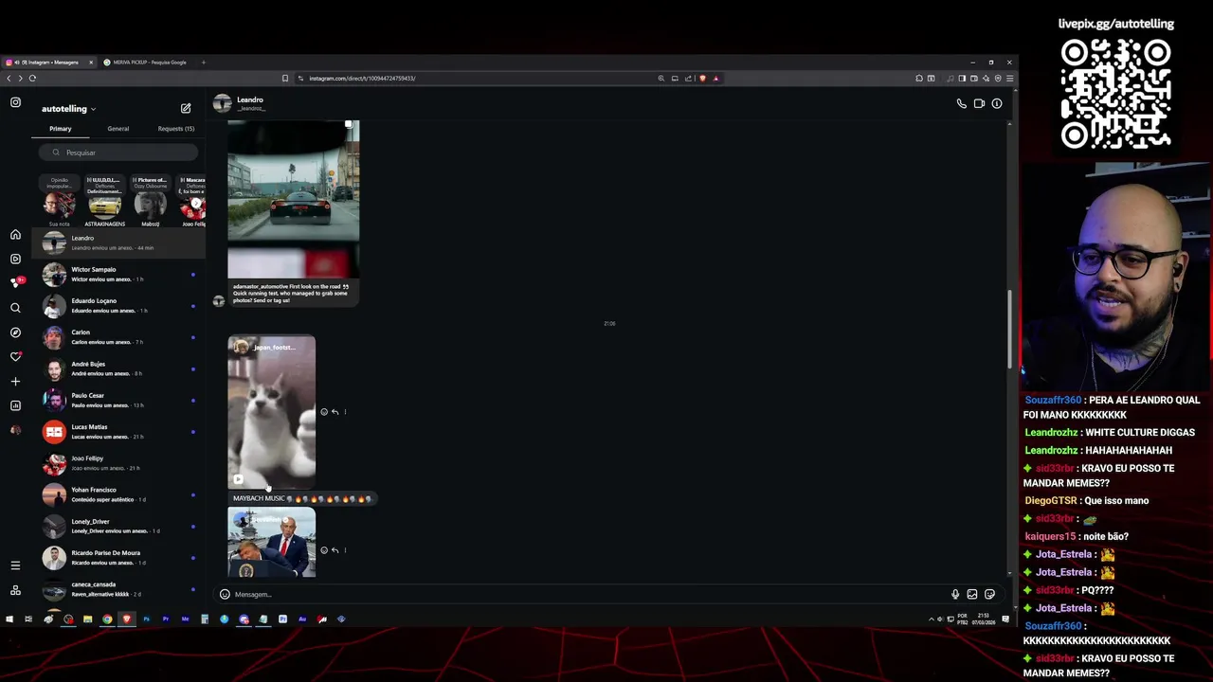Start an audio call with Leandro

(961, 103)
